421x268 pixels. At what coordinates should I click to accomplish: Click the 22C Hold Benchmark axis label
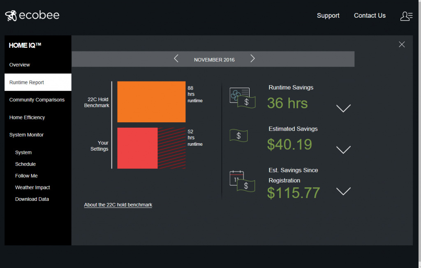97,103
